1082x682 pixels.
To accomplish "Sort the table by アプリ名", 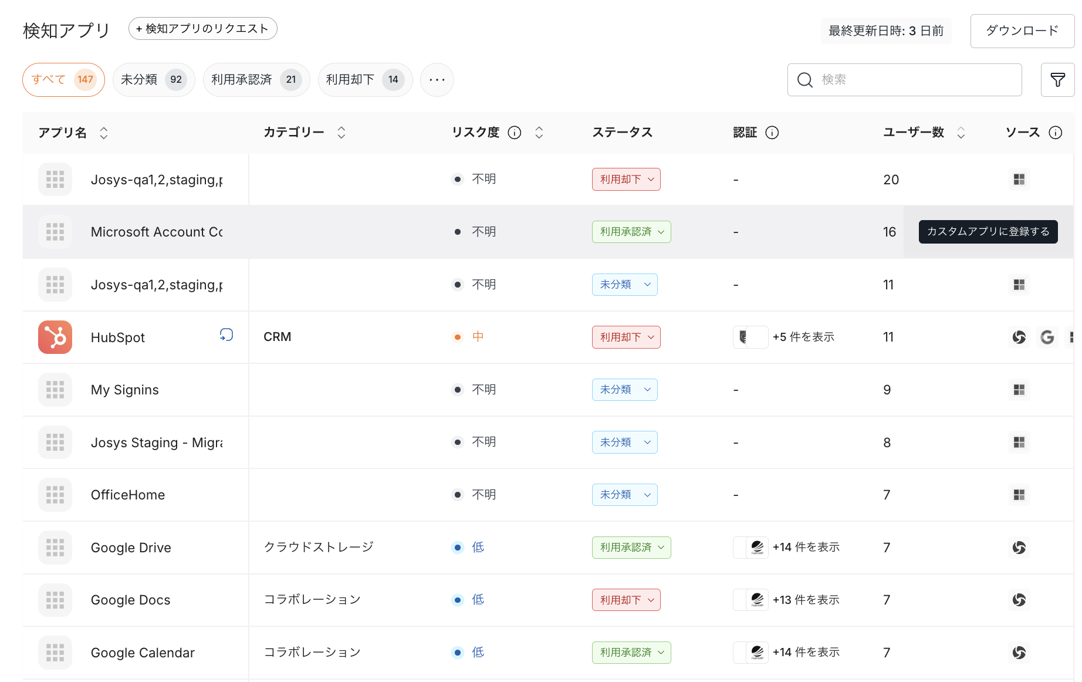I will point(104,133).
